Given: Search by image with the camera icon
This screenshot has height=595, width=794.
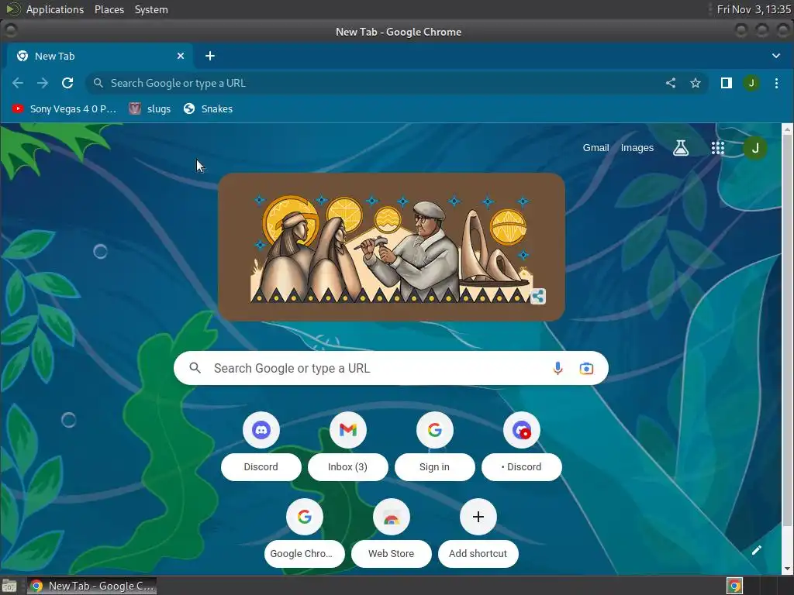Looking at the screenshot, I should click(586, 368).
